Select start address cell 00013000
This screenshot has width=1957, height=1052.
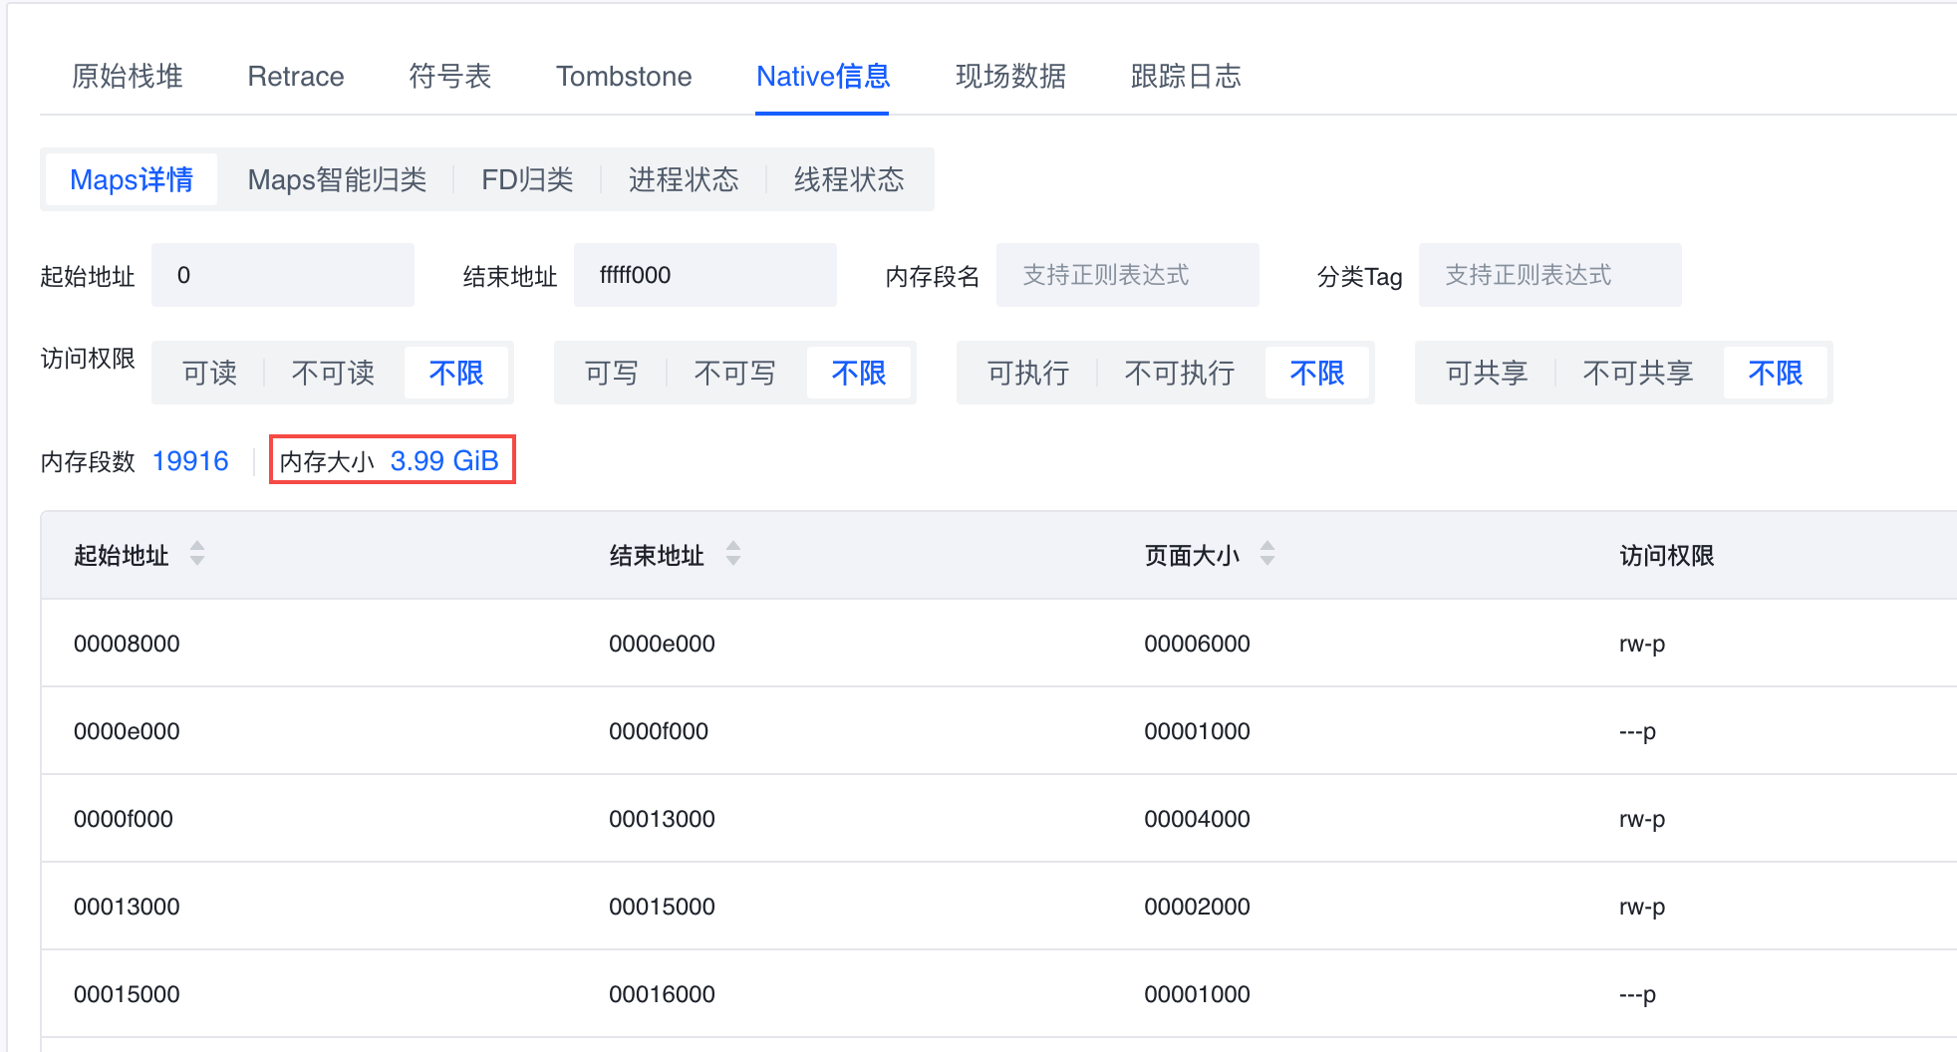(127, 907)
